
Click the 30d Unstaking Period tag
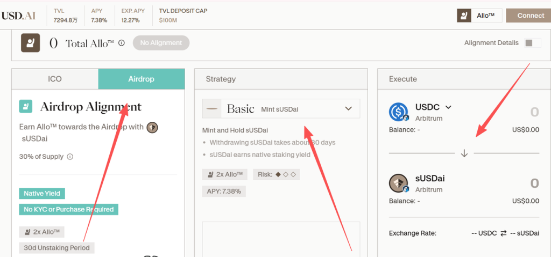coord(56,248)
